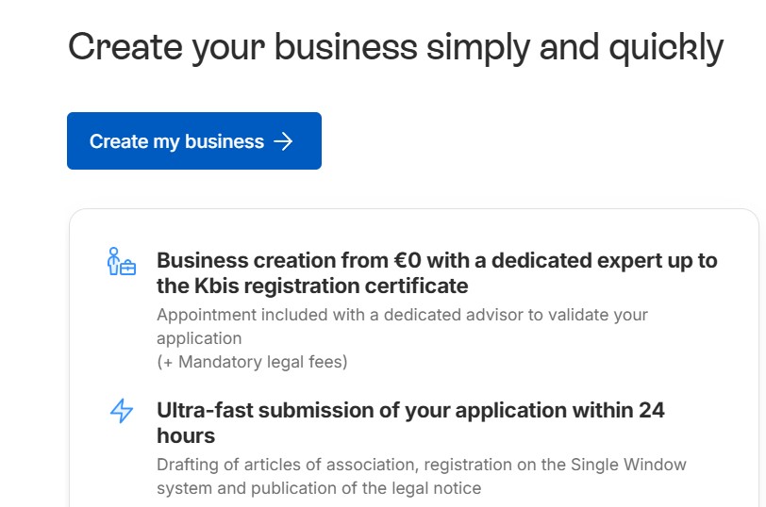The image size is (766, 507).
Task: Select the 'Business creation from €0' heading line
Action: (437, 260)
